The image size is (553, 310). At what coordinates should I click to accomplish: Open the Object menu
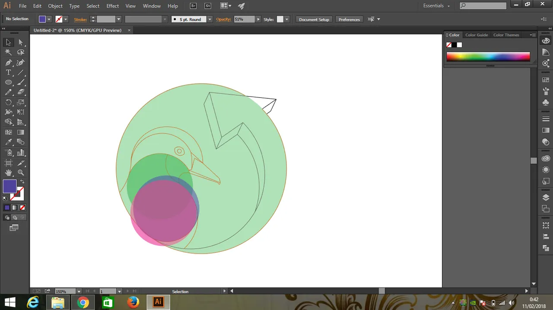[x=55, y=6]
